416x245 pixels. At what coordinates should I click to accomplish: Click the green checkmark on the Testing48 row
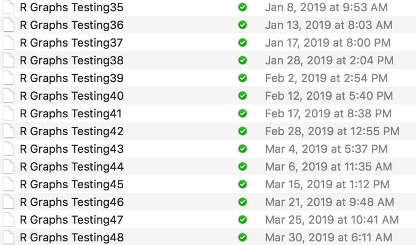(243, 238)
